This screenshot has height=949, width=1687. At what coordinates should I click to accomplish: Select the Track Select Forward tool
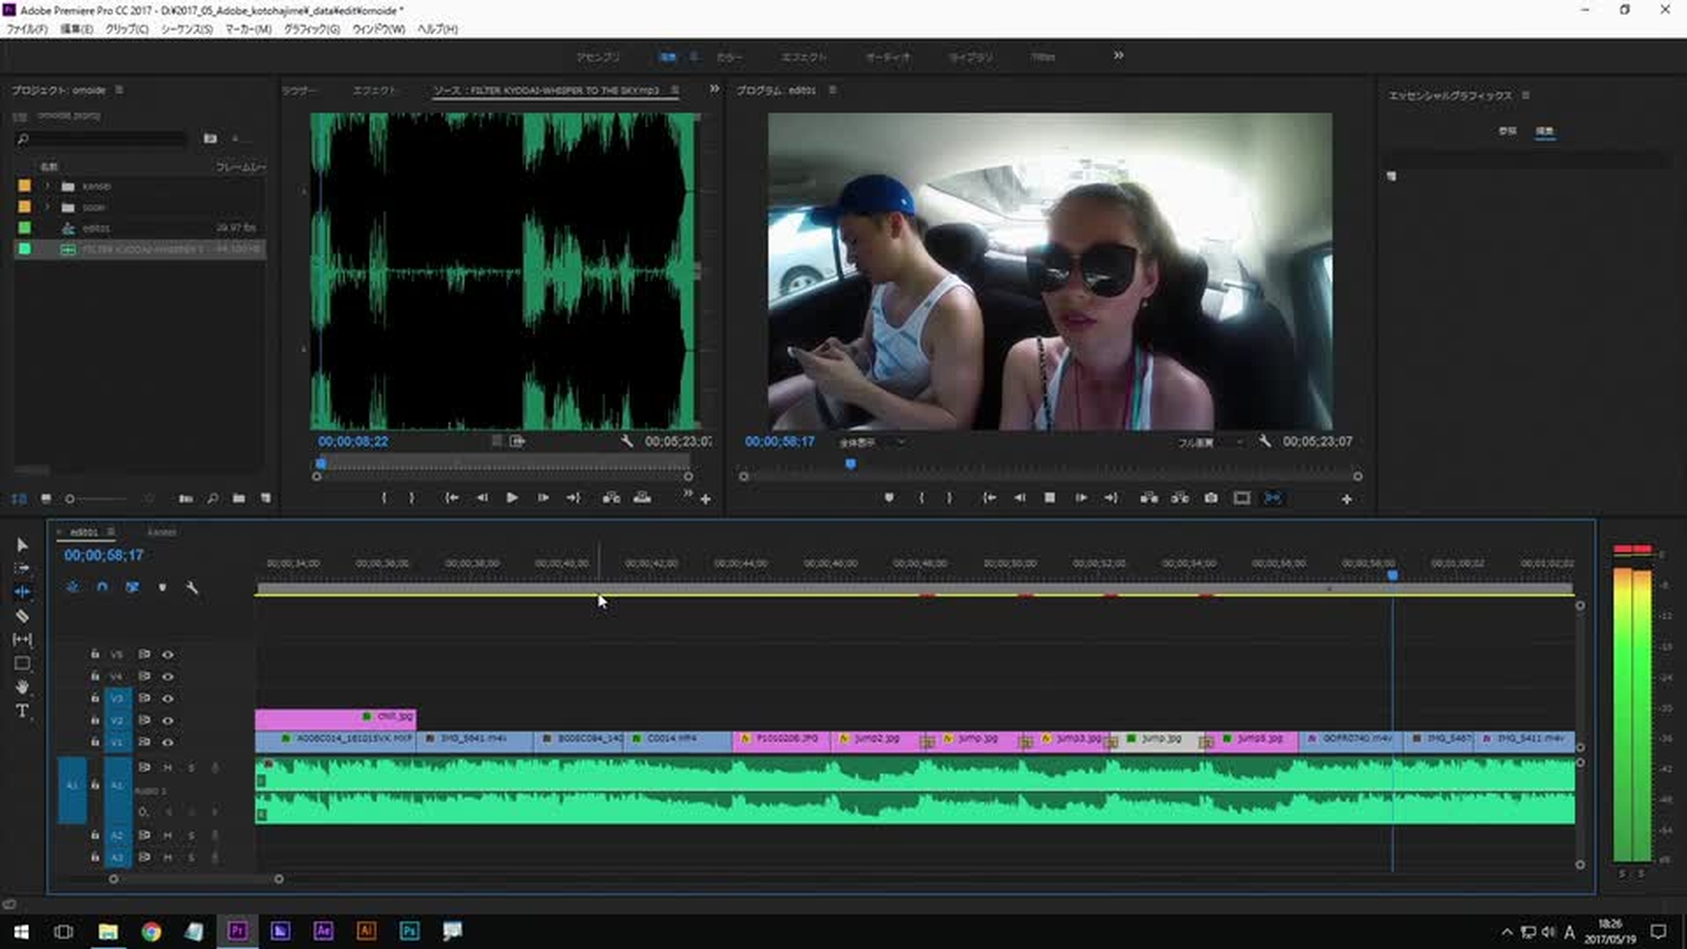pos(22,569)
